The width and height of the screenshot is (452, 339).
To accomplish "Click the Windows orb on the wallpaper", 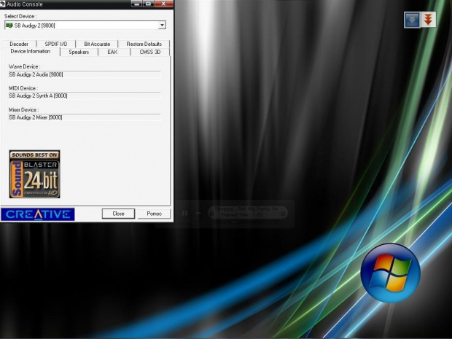I will [x=391, y=273].
